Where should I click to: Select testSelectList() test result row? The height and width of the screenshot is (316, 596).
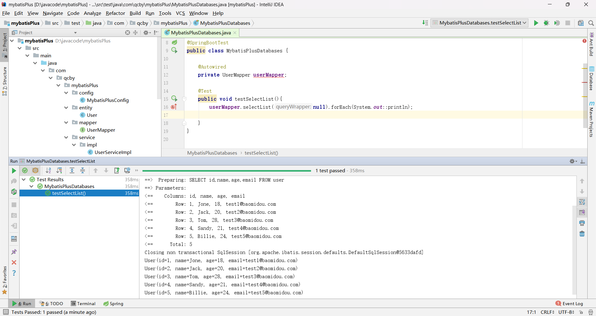coord(79,193)
